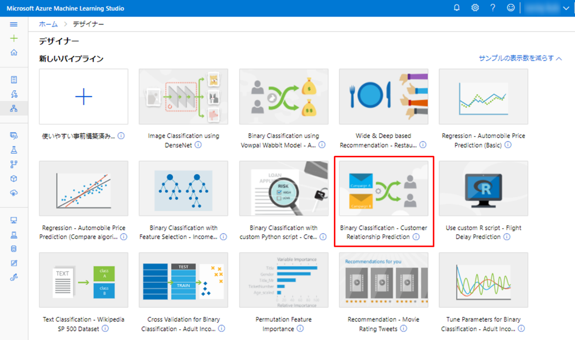575x340 pixels.
Task: Open Endpoints cloud icon in the sidebar
Action: tap(14, 193)
